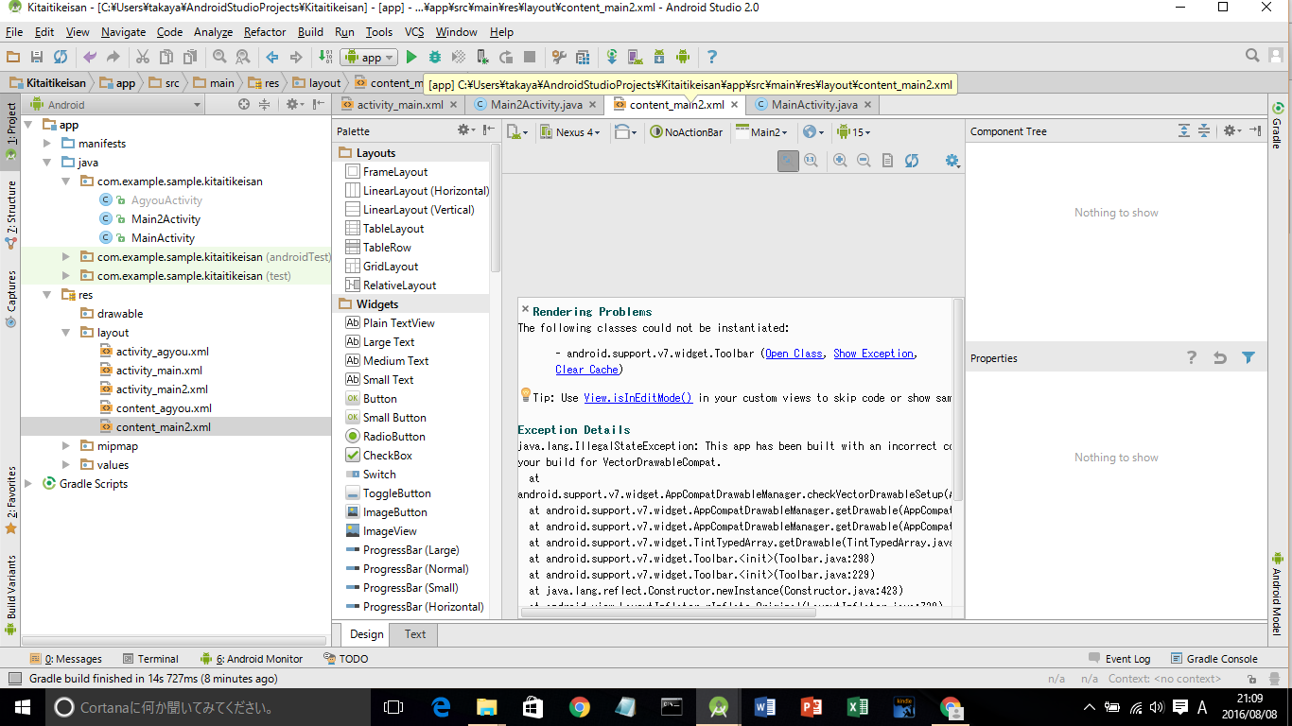Click the Clear Cache link
This screenshot has width=1292, height=726.
point(587,370)
